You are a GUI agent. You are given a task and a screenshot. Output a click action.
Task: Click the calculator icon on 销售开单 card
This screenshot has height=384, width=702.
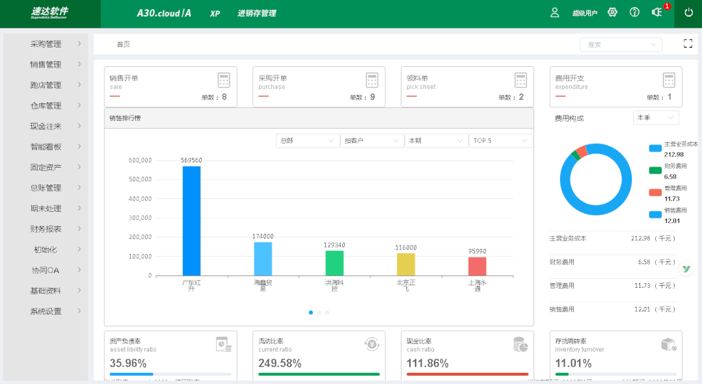click(x=224, y=80)
